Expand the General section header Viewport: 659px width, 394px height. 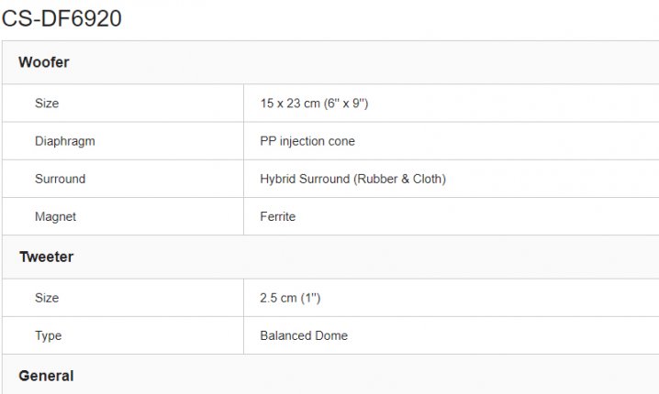point(330,374)
